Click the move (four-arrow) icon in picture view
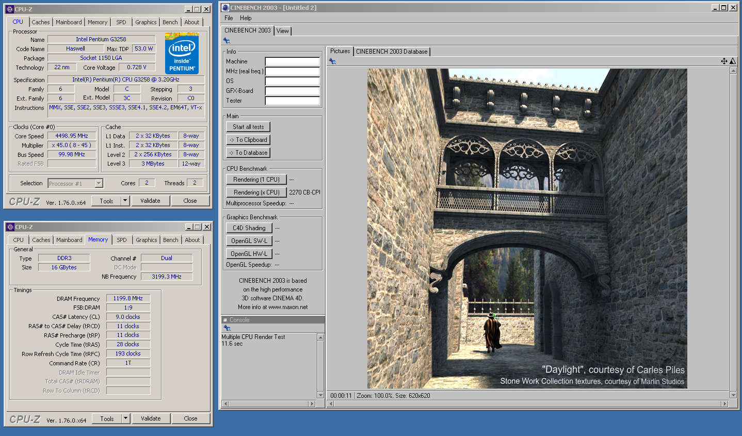The width and height of the screenshot is (742, 436). 724,61
